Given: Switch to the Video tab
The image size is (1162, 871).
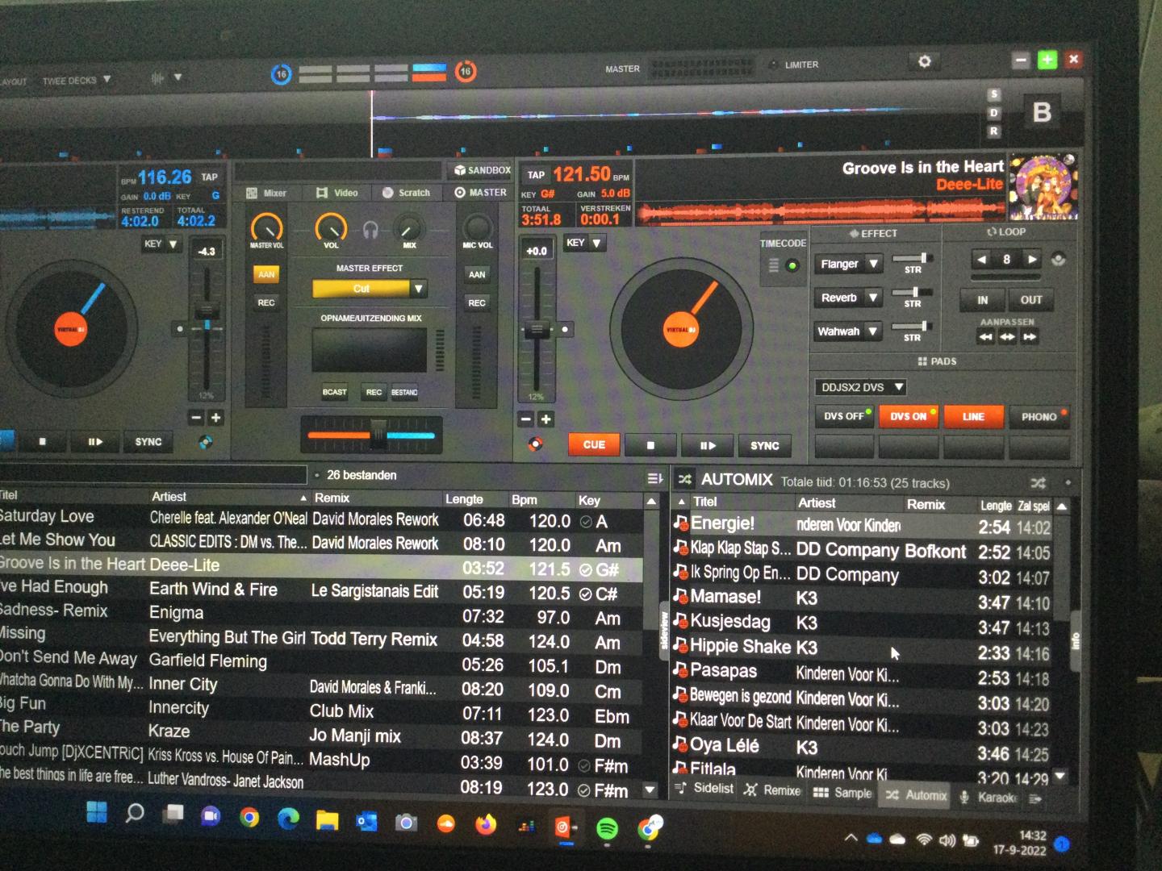Looking at the screenshot, I should (337, 193).
